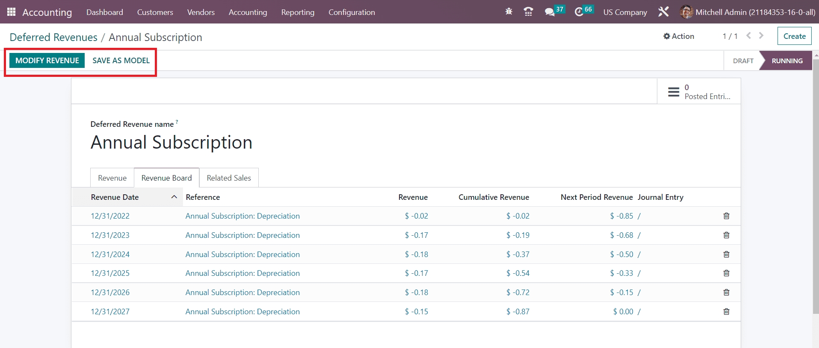
Task: Set the status to Draft
Action: coord(743,61)
